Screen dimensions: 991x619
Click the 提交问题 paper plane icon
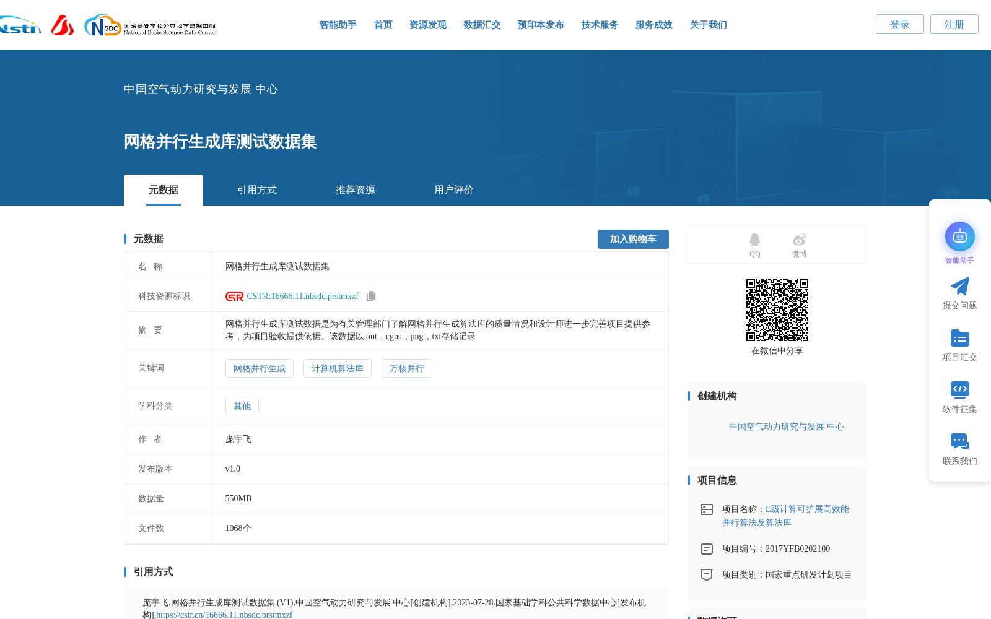[959, 286]
